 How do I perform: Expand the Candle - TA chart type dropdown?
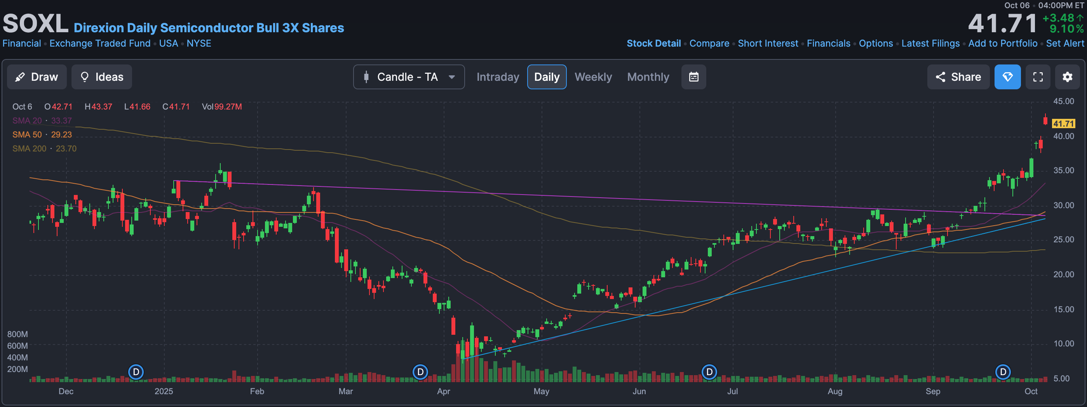coord(408,77)
